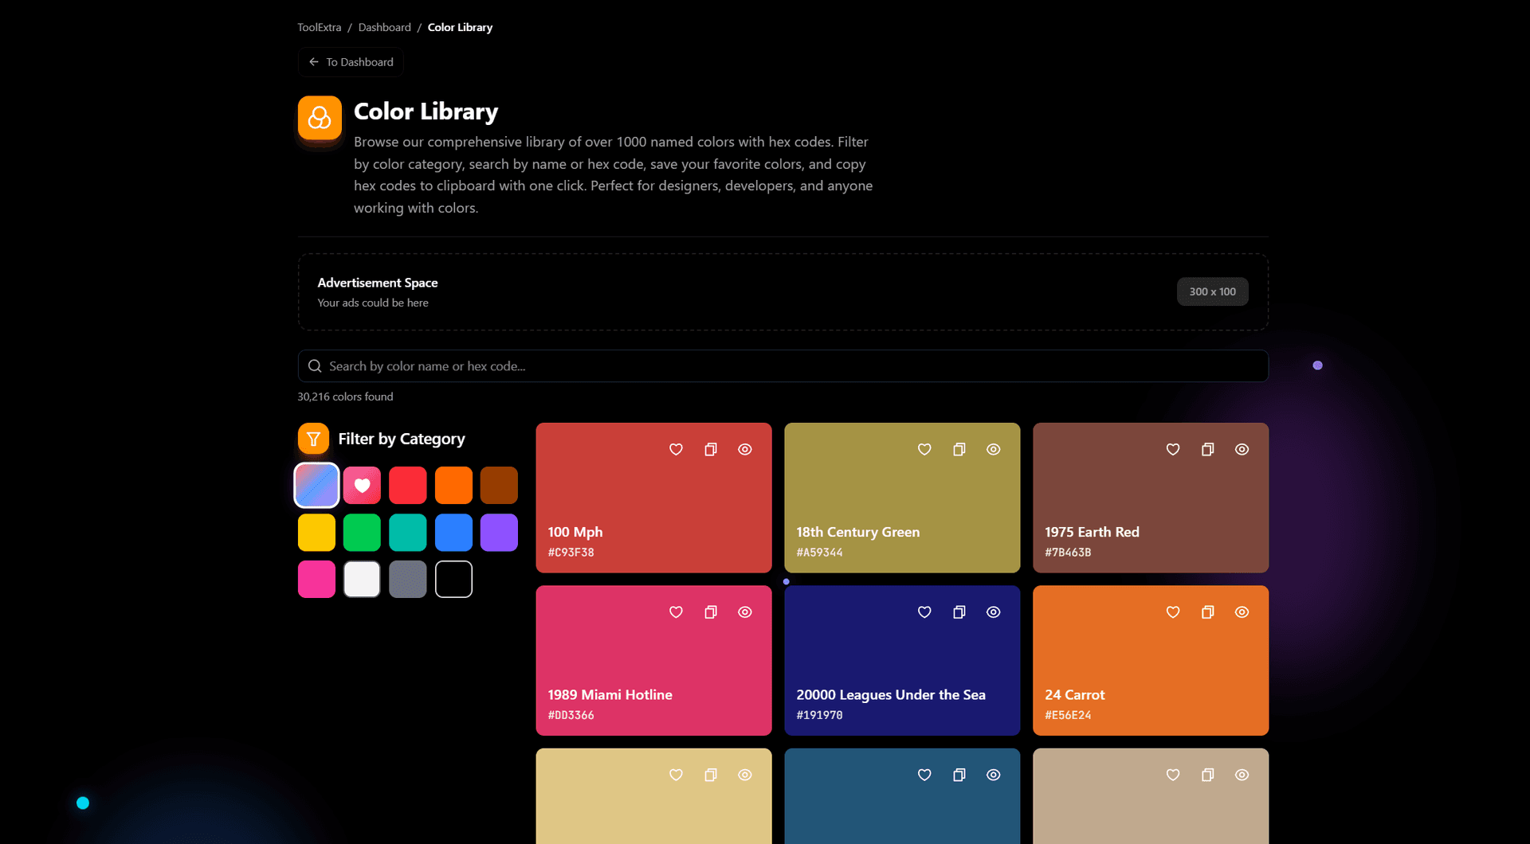Preview the 18th Century Green color
This screenshot has width=1530, height=844.
tap(993, 450)
